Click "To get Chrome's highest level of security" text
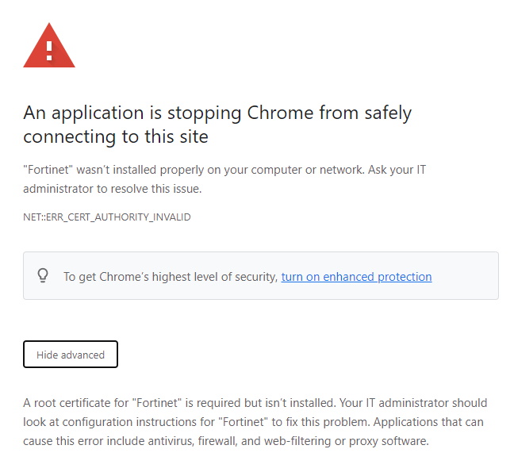 (x=171, y=277)
